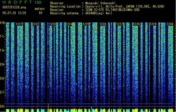The width and height of the screenshot is (176, 112).
Task: Click observer name Masayuki Kobayashi
Action: (100, 3)
